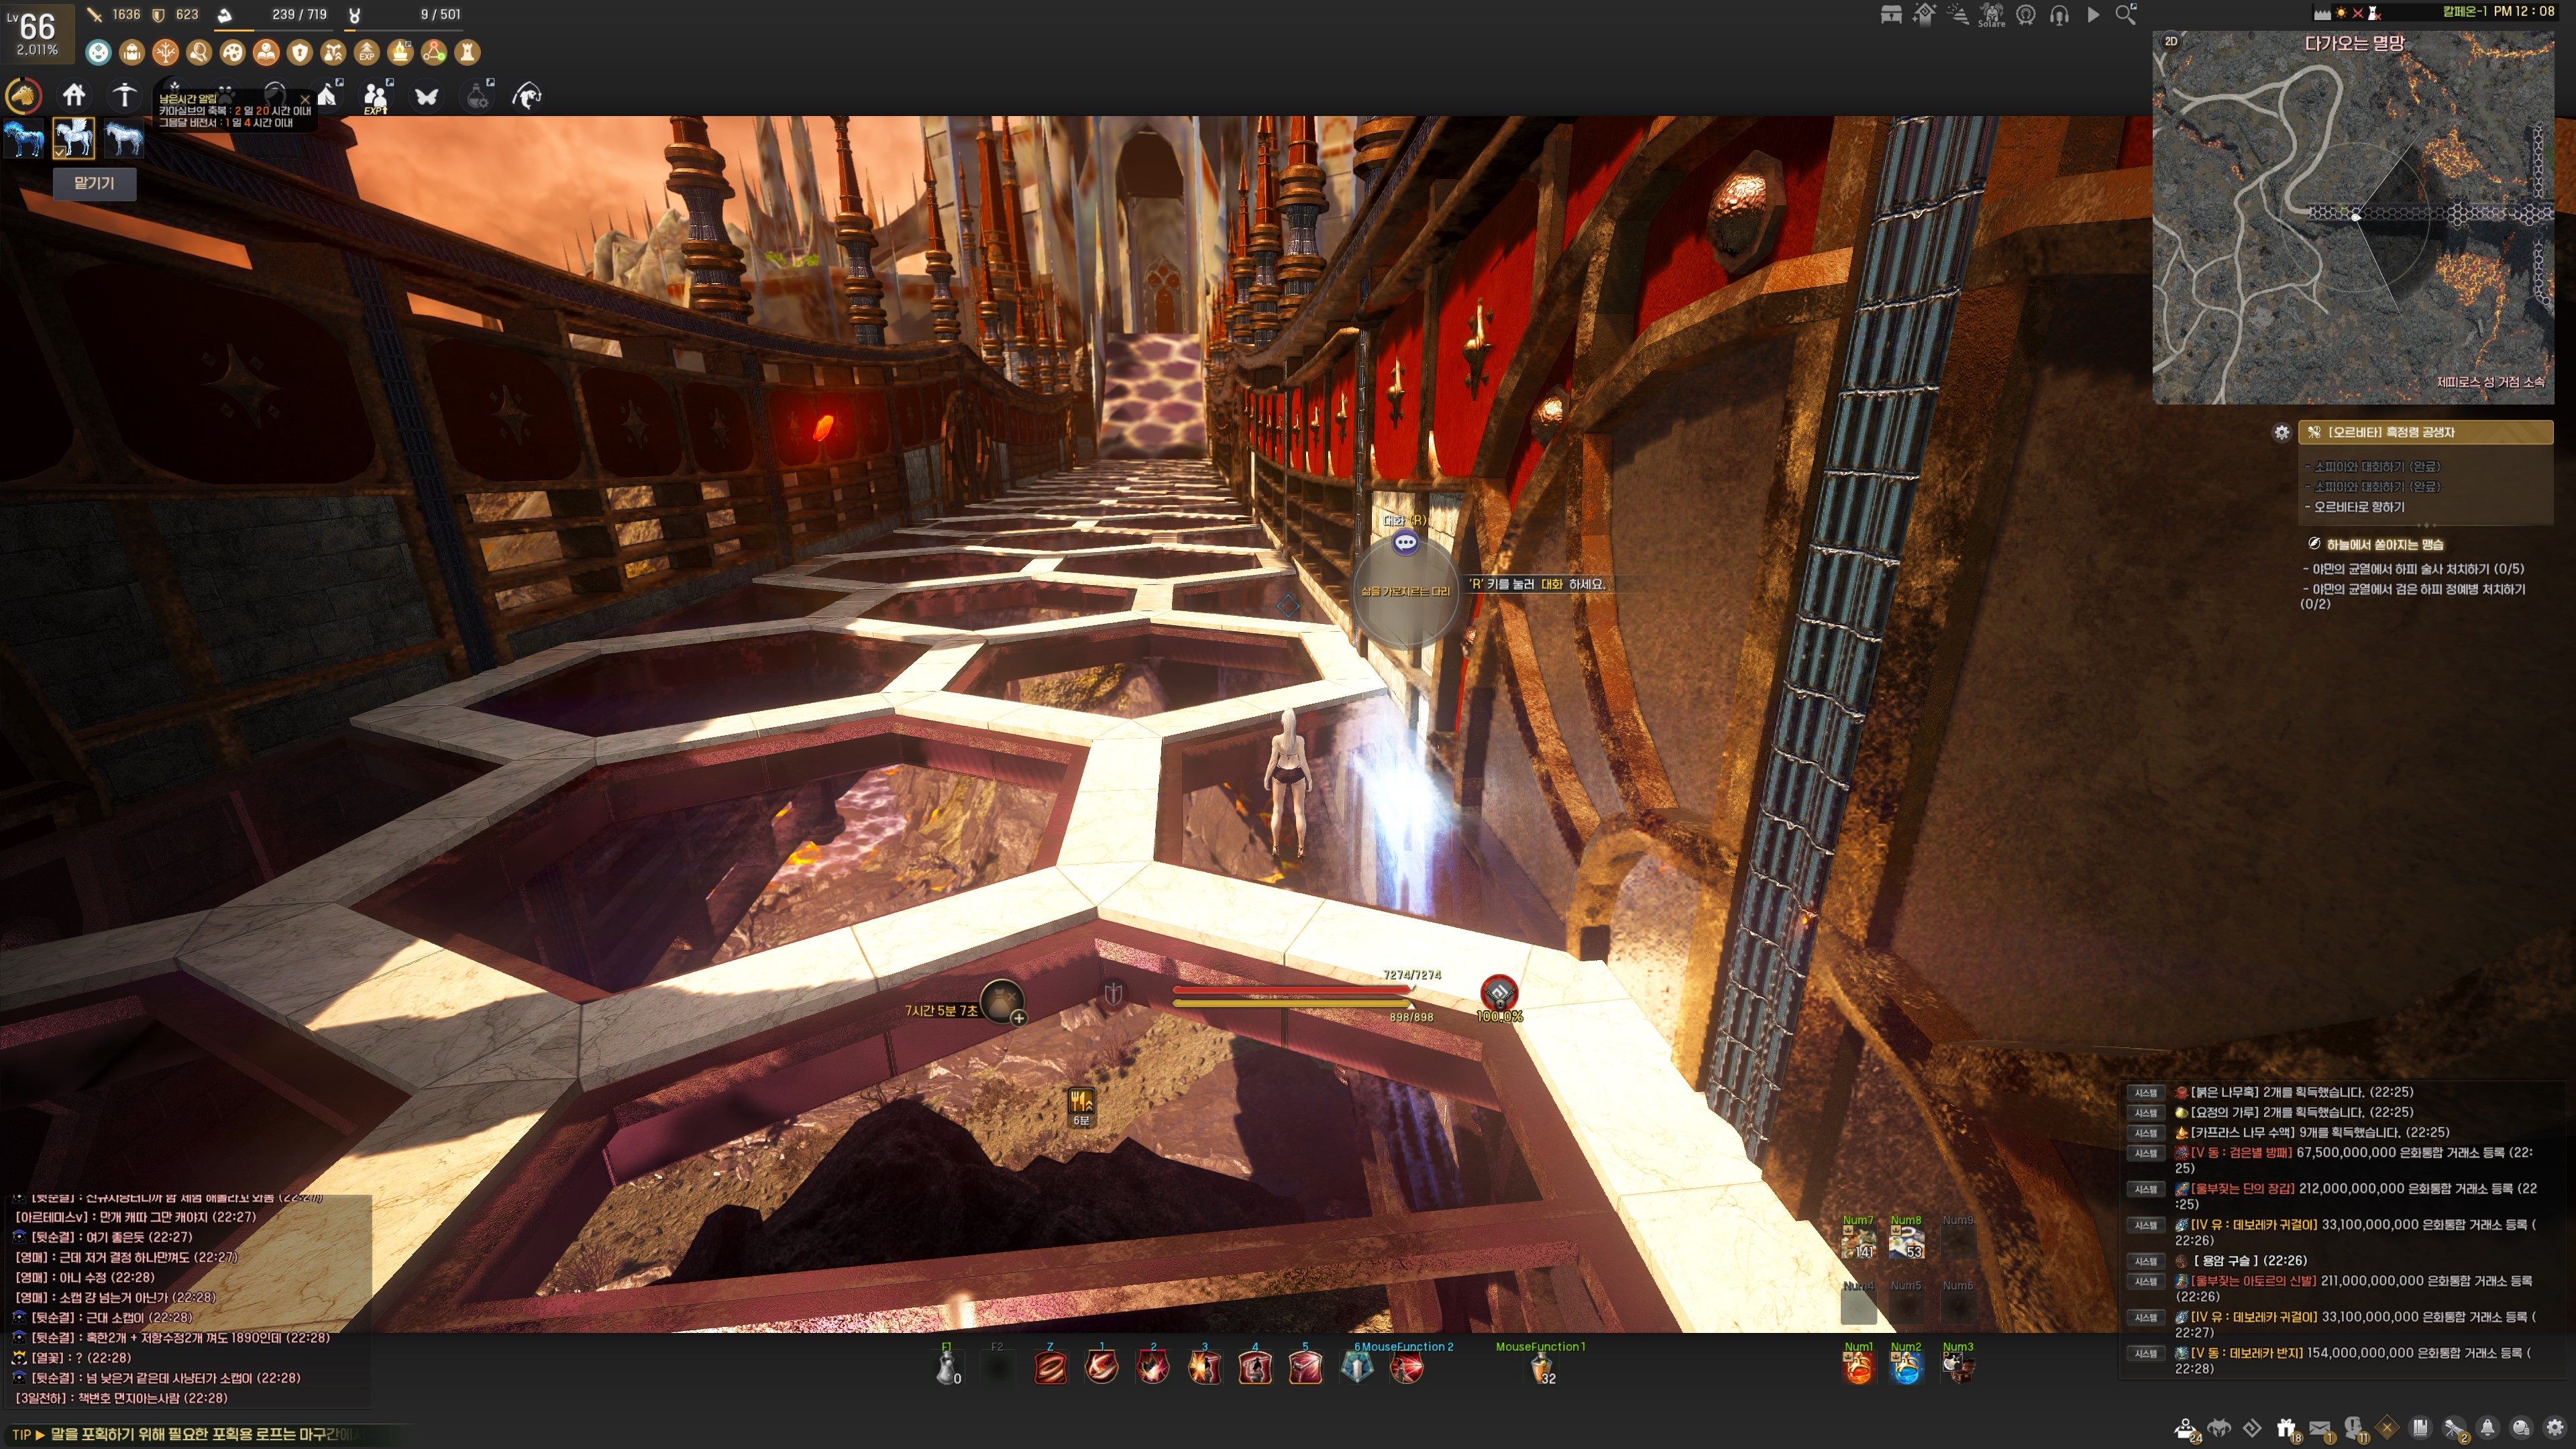Open the residence house icon
The image size is (2576, 1449).
click(x=74, y=95)
